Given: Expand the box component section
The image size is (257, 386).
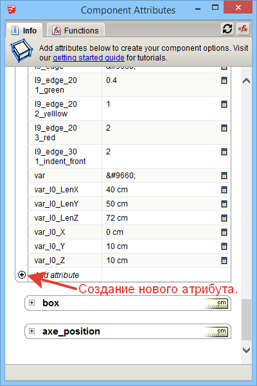Looking at the screenshot, I should [31, 303].
